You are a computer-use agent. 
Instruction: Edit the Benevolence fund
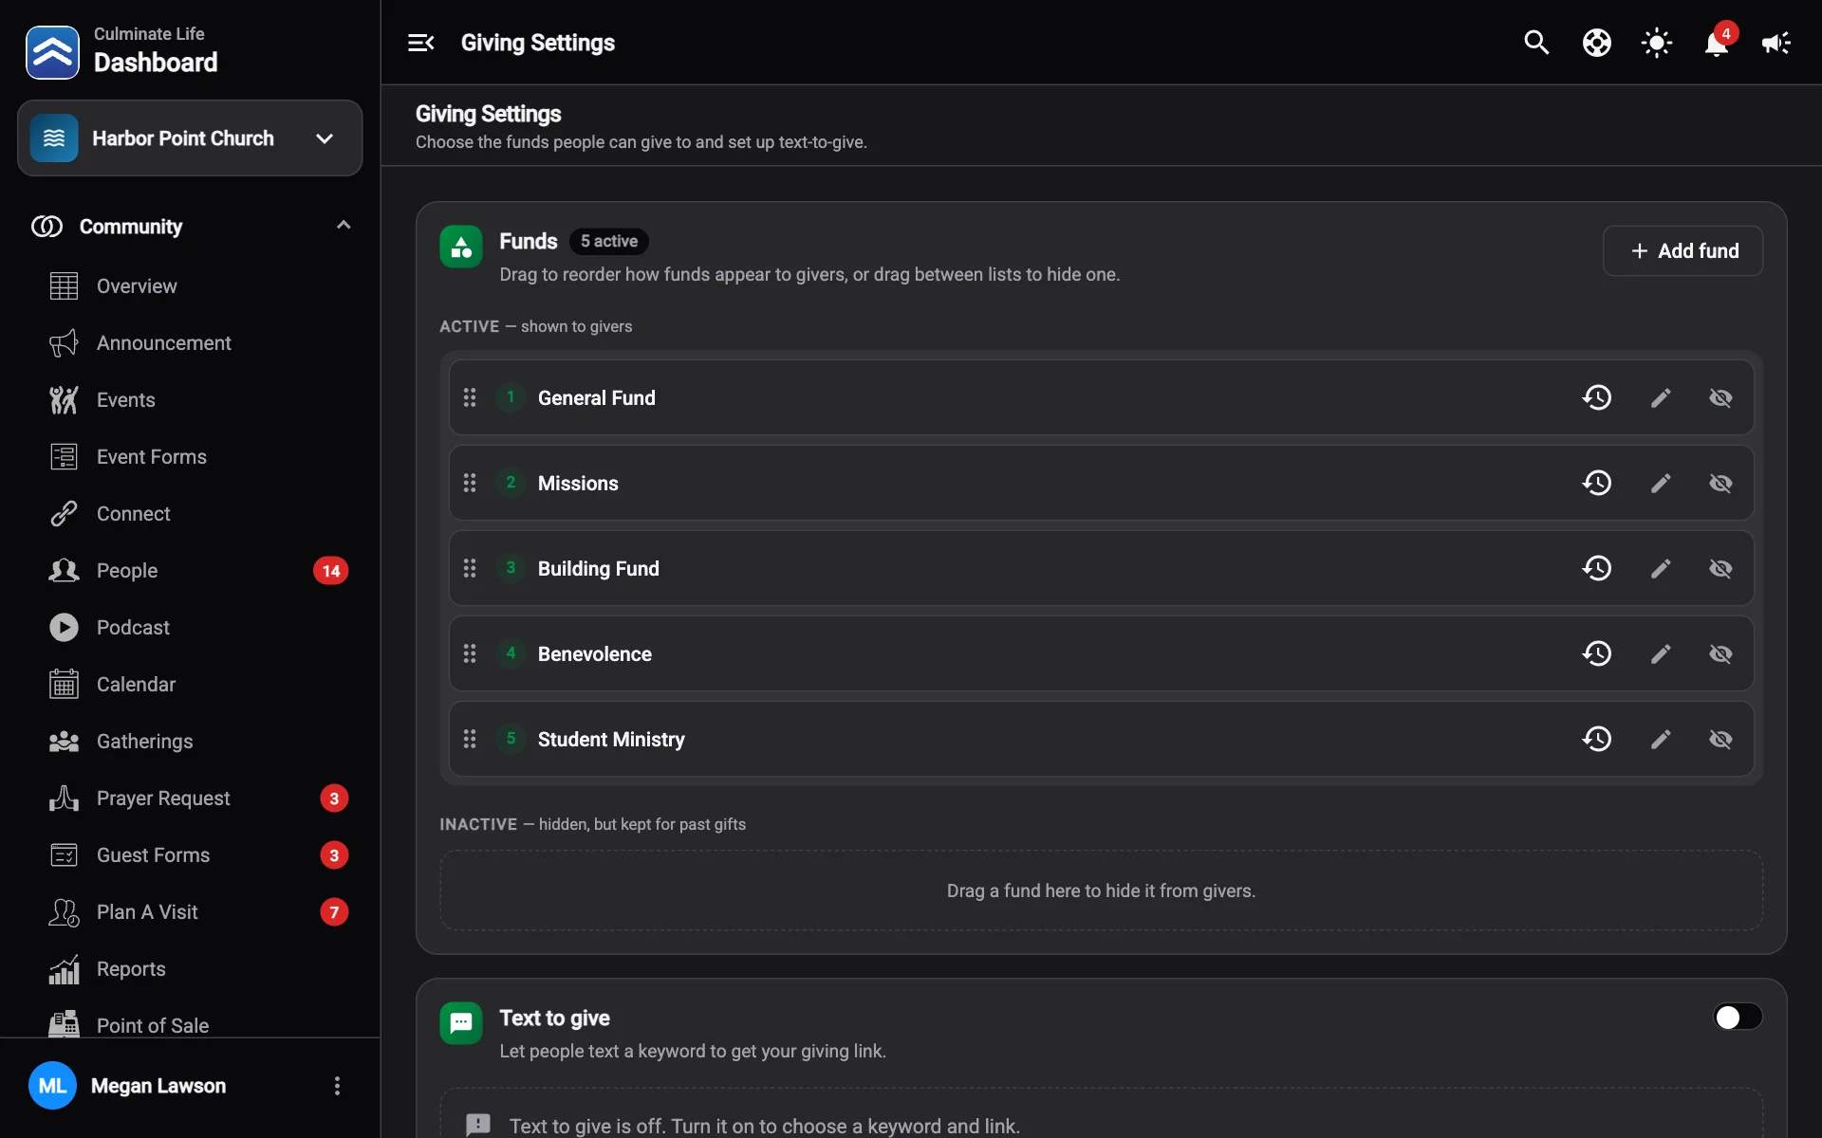tap(1661, 653)
